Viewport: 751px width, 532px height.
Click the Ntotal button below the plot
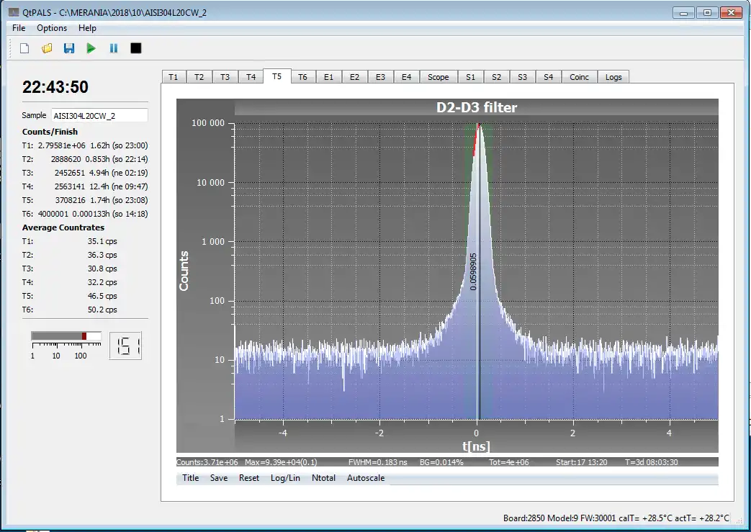click(323, 478)
